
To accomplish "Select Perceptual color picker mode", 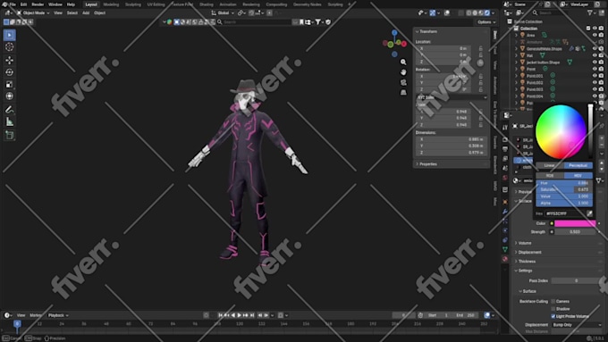I will point(578,165).
